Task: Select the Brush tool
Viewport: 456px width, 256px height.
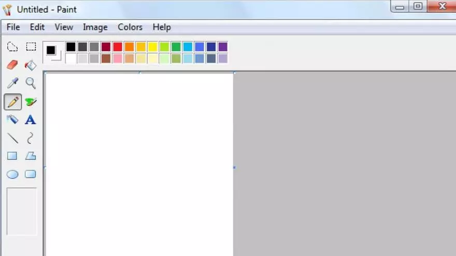Action: click(31, 102)
